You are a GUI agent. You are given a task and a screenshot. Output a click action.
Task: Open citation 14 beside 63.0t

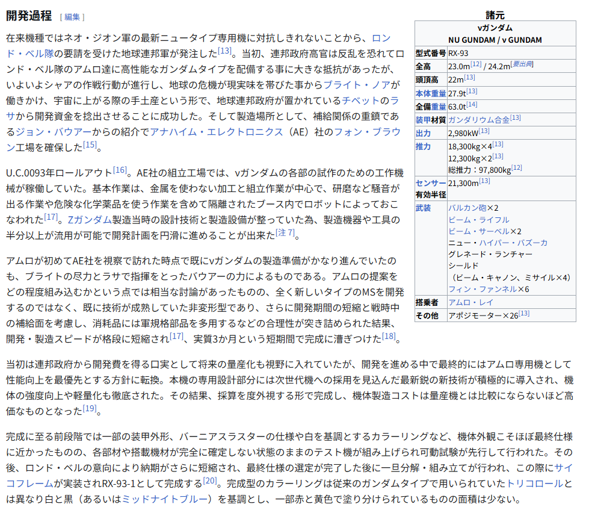[472, 105]
